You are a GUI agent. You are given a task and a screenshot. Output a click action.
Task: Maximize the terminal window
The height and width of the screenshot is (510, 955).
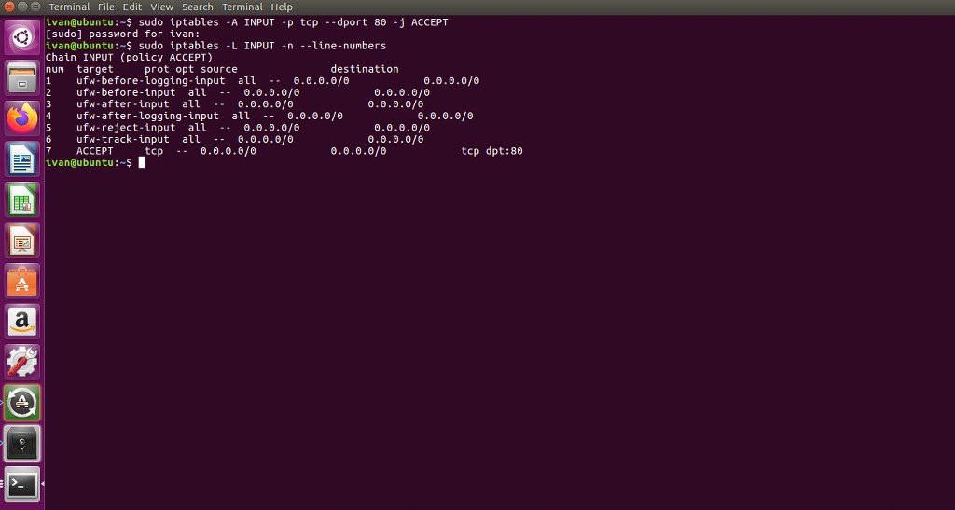tap(35, 7)
